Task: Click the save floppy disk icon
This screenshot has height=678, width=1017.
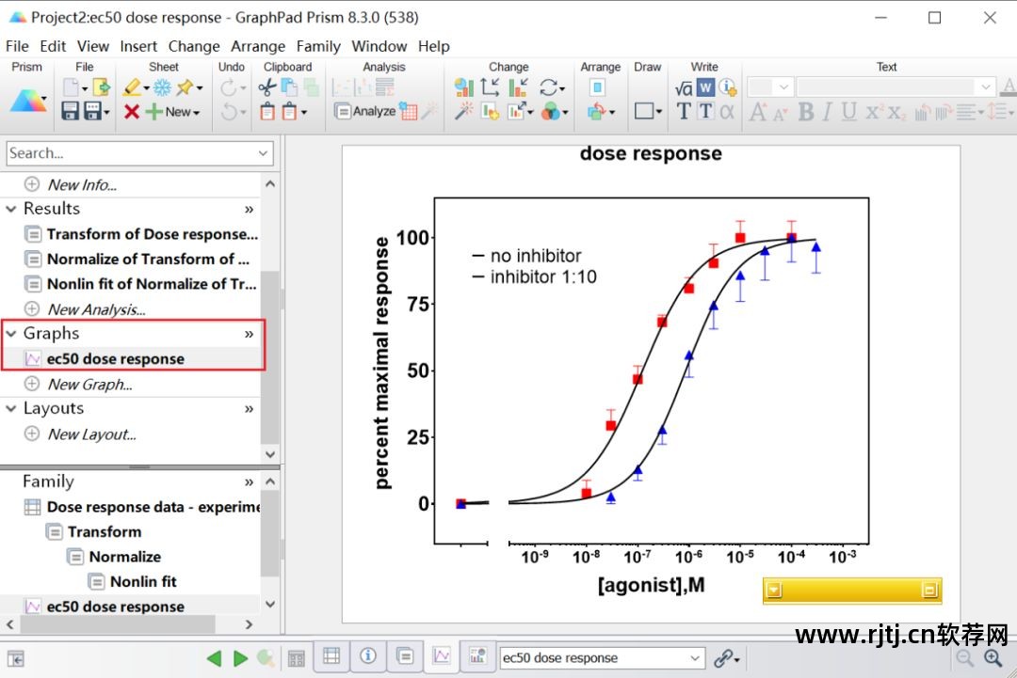Action: pyautogui.click(x=70, y=111)
